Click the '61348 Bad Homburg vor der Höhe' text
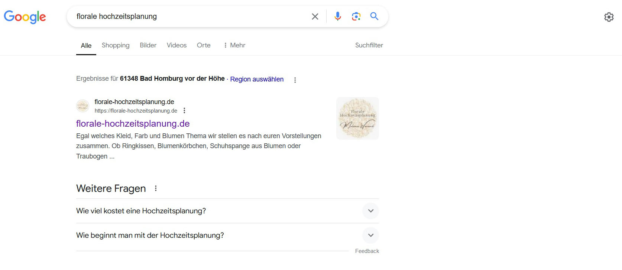622x270 pixels. (172, 79)
